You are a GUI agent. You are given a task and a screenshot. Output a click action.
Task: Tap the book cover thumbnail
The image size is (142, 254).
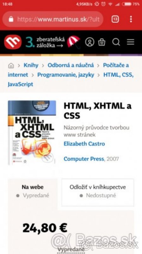[32, 133]
